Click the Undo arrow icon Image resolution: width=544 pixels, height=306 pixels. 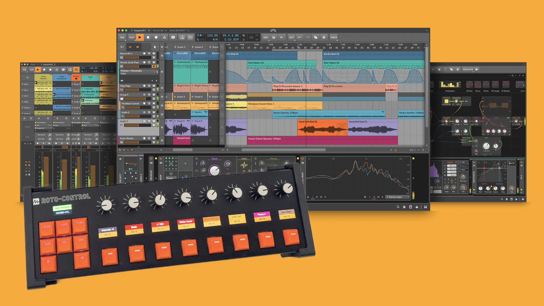point(299,37)
